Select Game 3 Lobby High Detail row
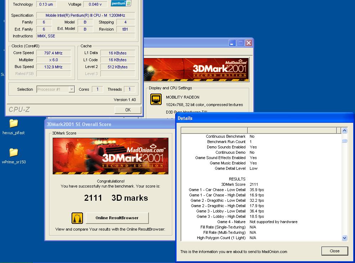Image resolution: width=355 pixels, height=263 pixels. 261,216
